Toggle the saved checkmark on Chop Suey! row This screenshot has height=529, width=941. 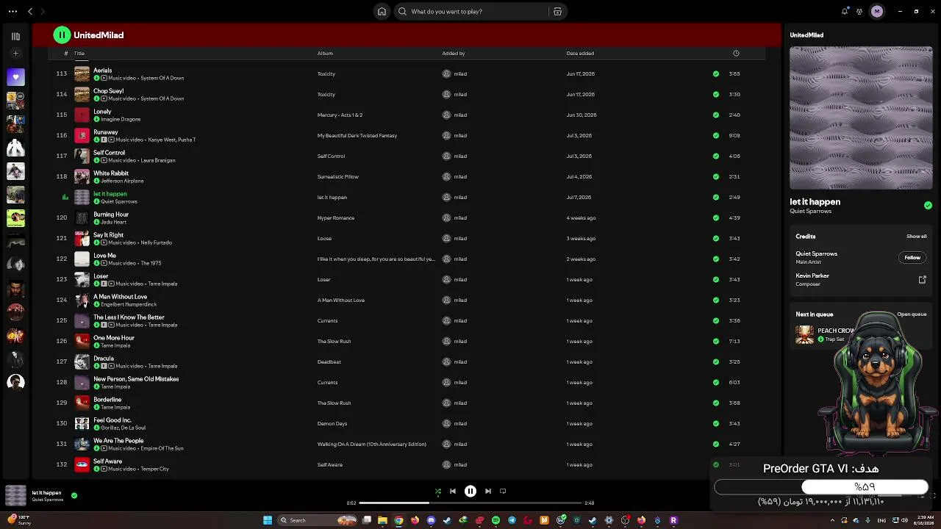tap(716, 94)
